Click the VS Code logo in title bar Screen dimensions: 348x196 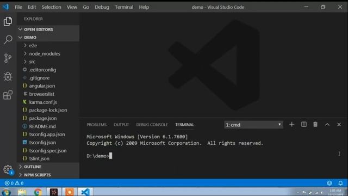(5, 7)
